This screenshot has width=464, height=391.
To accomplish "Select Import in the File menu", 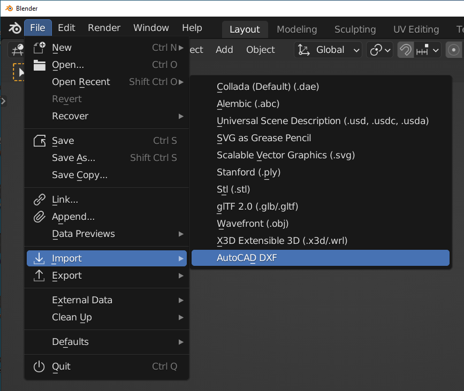I will [107, 258].
